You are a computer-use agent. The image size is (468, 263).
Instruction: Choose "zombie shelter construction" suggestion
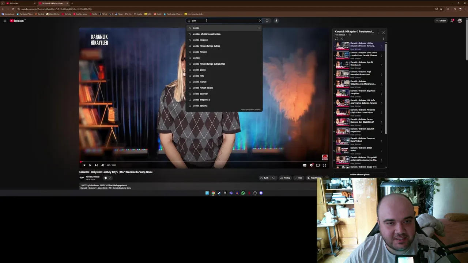tap(224, 34)
